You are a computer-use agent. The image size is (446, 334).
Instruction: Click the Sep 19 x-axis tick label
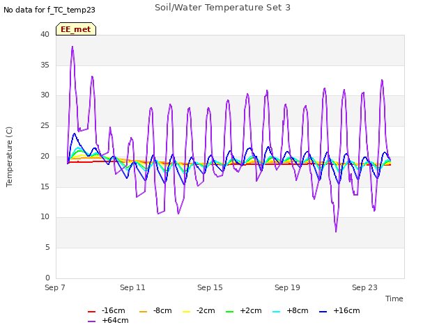pos(287,287)
